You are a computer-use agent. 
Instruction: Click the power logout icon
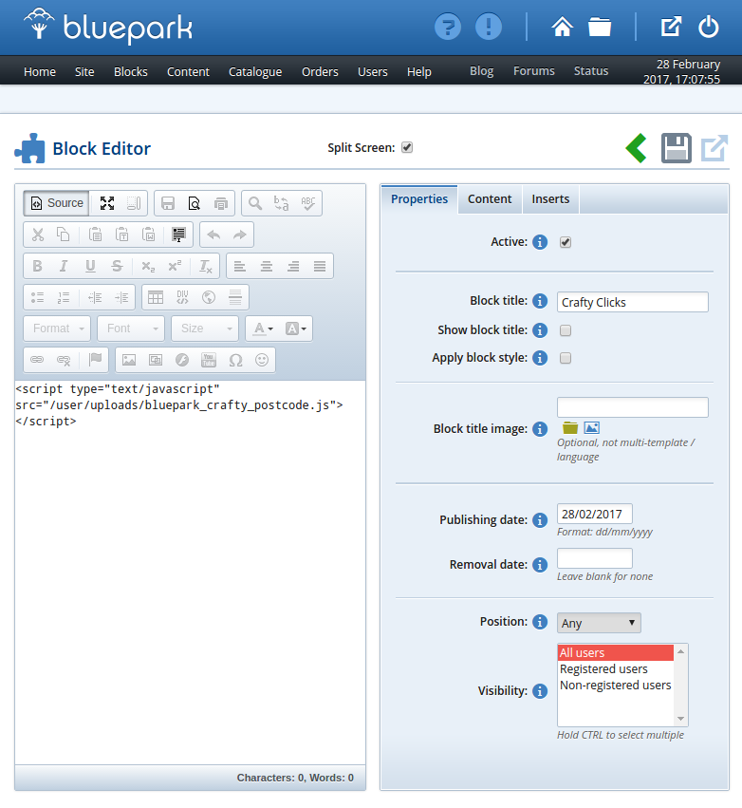tap(709, 27)
